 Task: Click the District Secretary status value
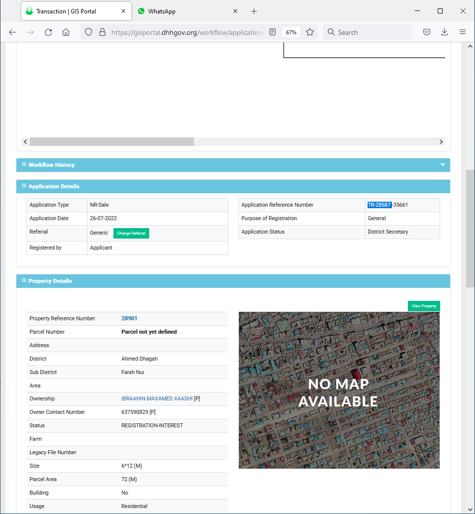click(x=388, y=232)
